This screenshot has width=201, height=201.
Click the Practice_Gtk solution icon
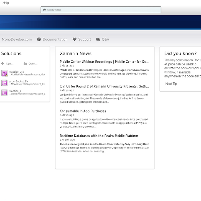[4, 73]
